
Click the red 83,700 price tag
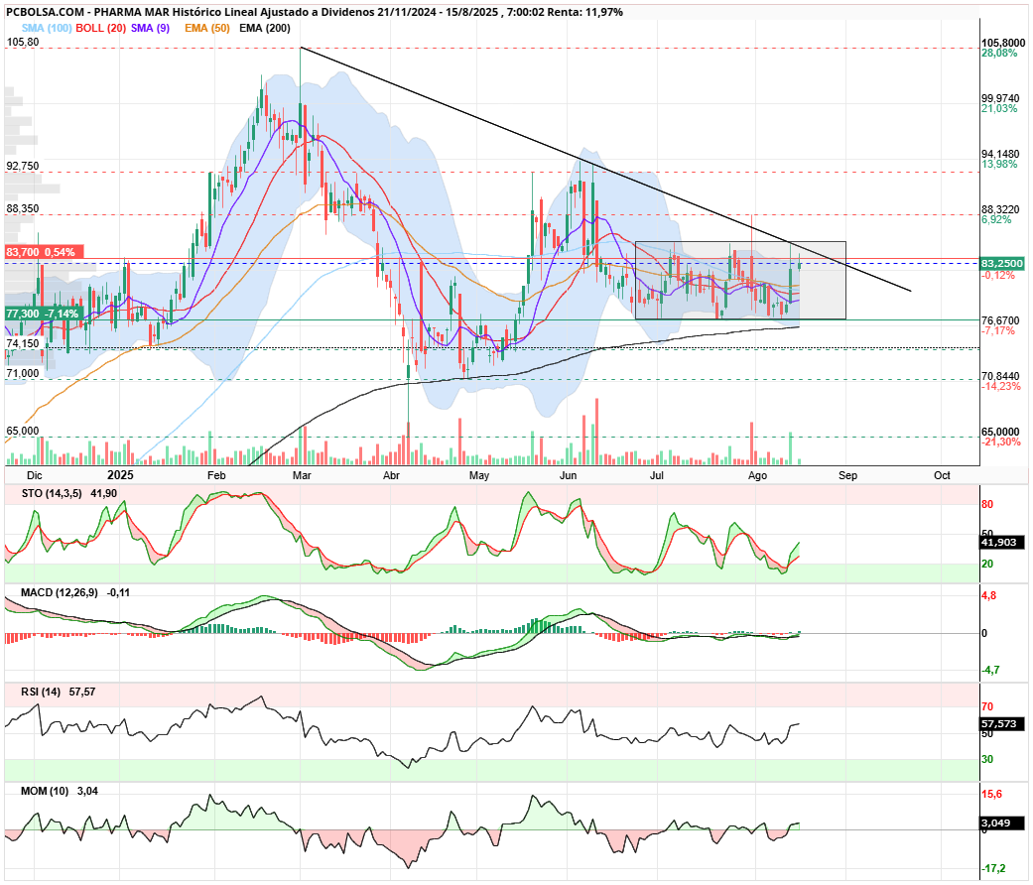[44, 252]
